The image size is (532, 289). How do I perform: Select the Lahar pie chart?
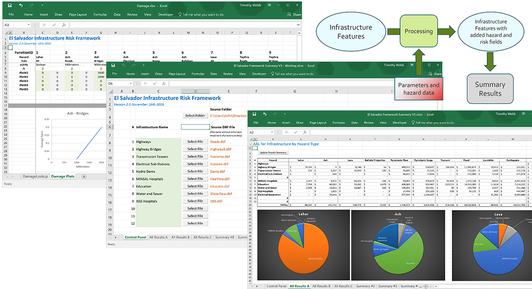click(303, 245)
